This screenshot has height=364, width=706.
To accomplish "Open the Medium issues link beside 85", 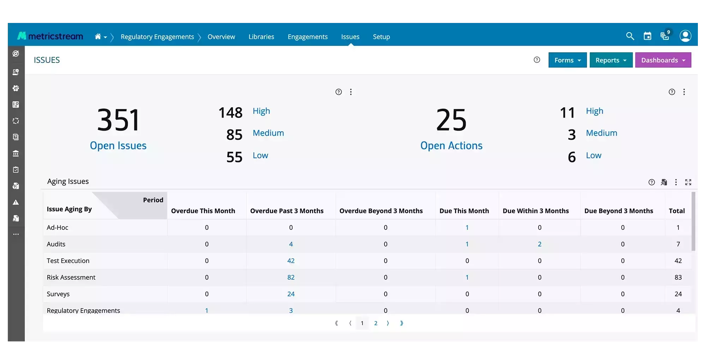I will click(268, 133).
